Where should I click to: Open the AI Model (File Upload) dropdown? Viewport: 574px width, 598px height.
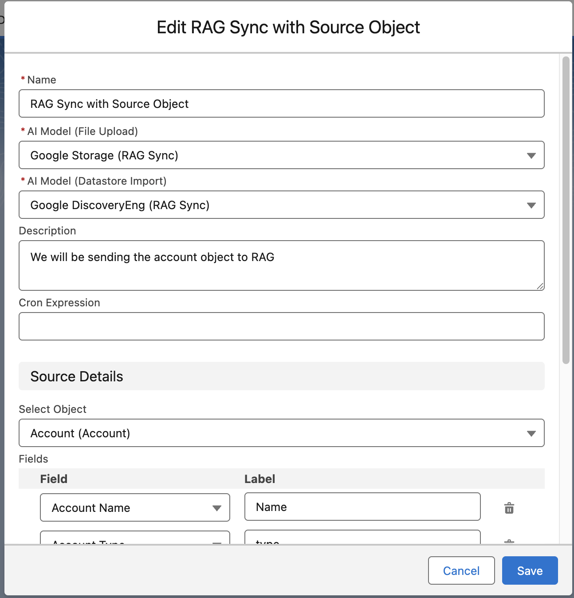[281, 155]
